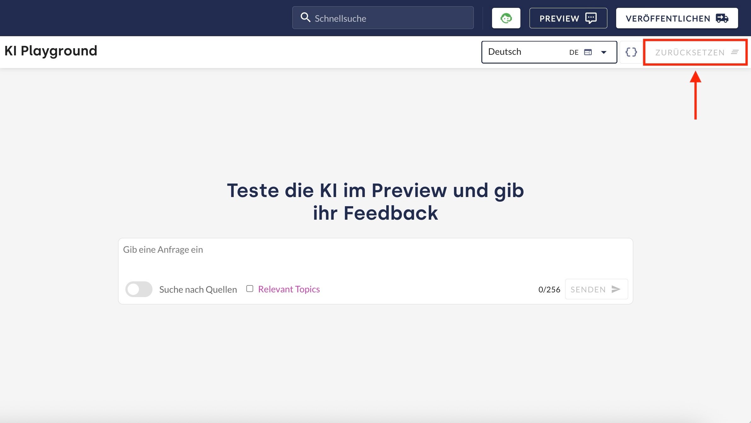This screenshot has width=751, height=423.
Task: Click the truck icon on VERÖFFENTLICHEN
Action: point(722,18)
